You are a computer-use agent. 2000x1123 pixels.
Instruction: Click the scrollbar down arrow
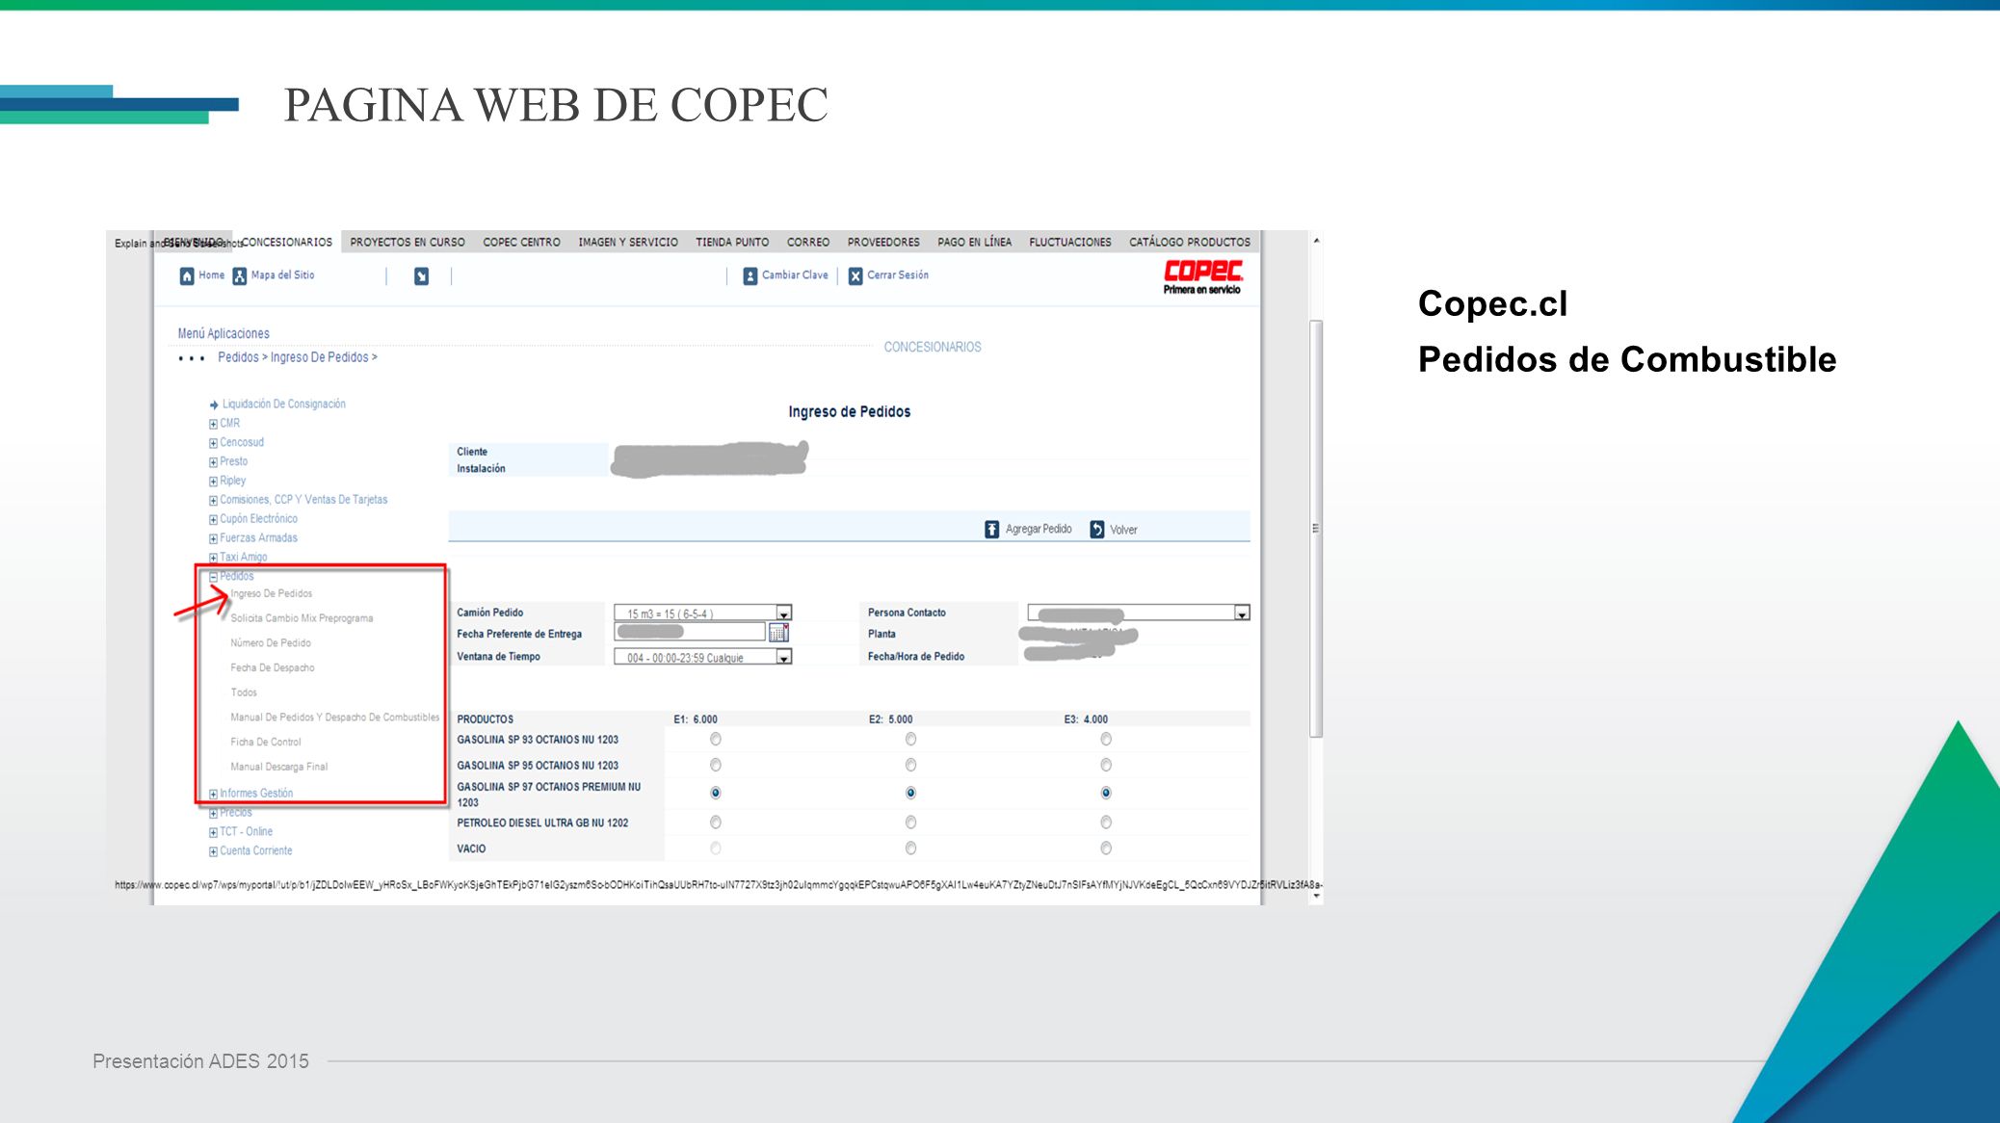1316,896
